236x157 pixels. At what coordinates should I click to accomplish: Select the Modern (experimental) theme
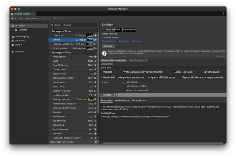(x=124, y=90)
